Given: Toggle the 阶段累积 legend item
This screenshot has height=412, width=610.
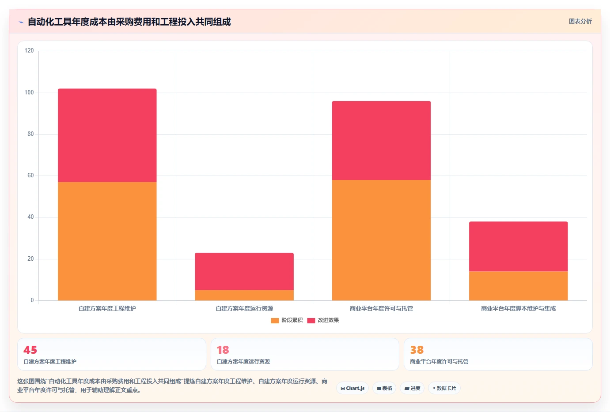Looking at the screenshot, I should point(287,320).
